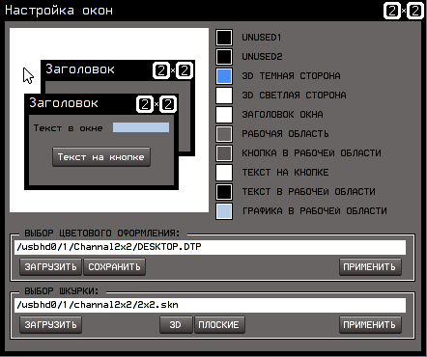
Task: Click the 2x2.skn path input field
Action: 210,305
